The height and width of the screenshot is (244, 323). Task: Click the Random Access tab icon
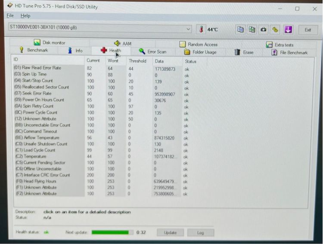point(182,44)
